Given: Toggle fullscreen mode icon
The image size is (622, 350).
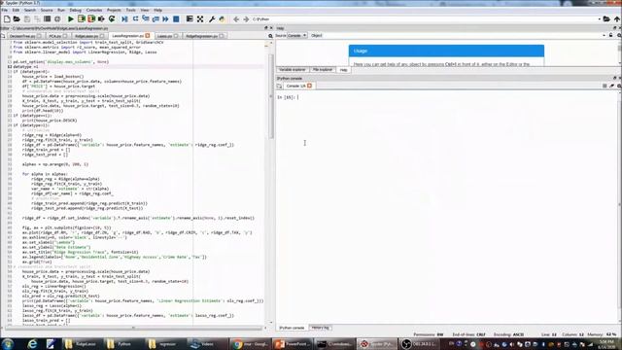Looking at the screenshot, I should (x=200, y=19).
